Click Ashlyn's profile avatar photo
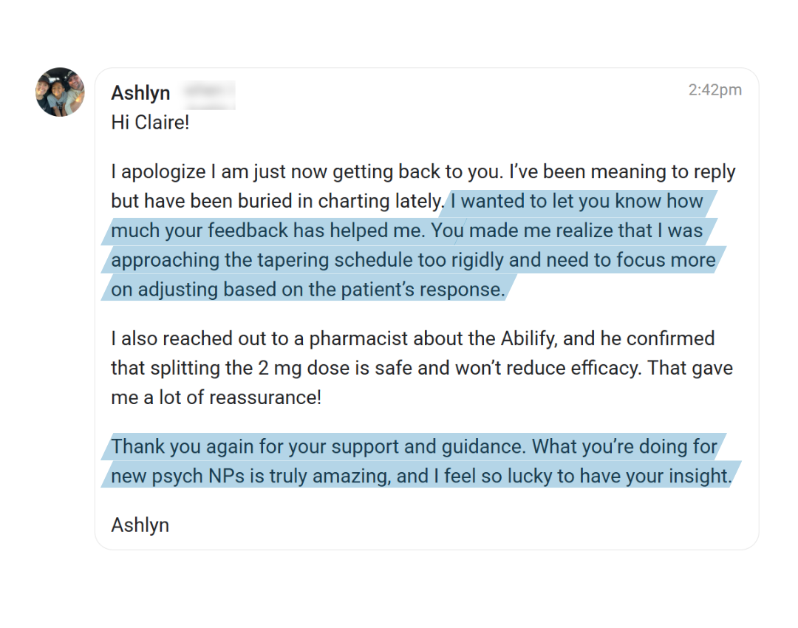 click(x=60, y=92)
